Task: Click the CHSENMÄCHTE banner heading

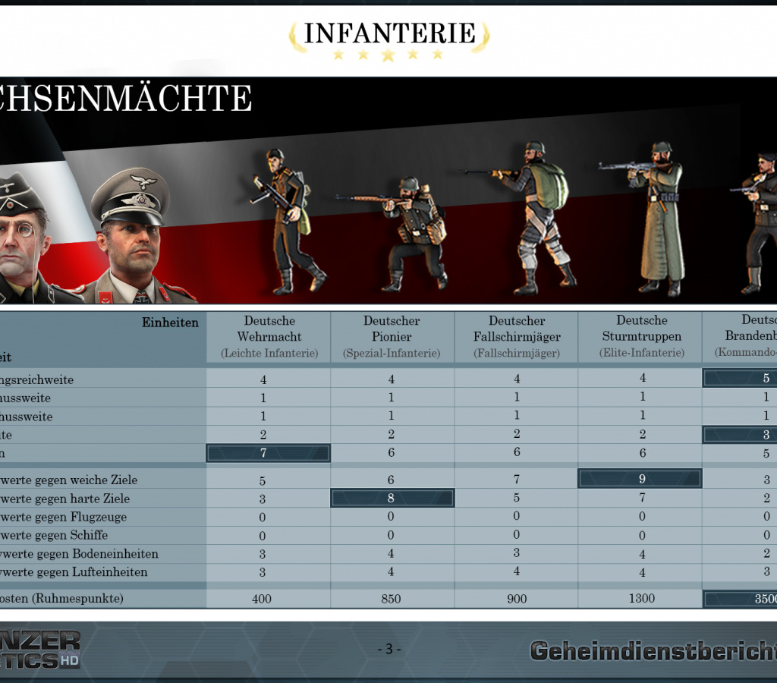Action: click(126, 98)
